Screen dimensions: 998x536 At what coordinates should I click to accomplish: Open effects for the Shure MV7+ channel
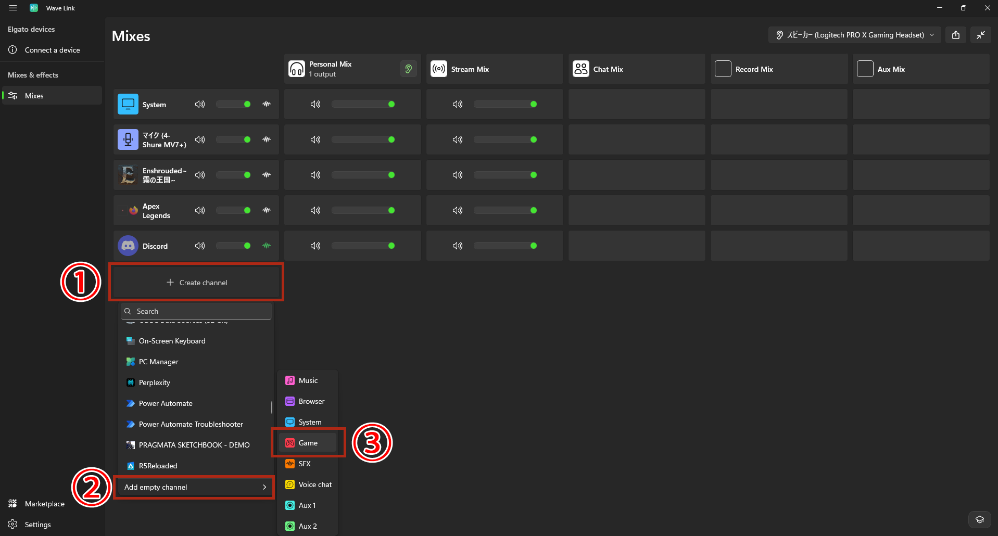pyautogui.click(x=267, y=139)
